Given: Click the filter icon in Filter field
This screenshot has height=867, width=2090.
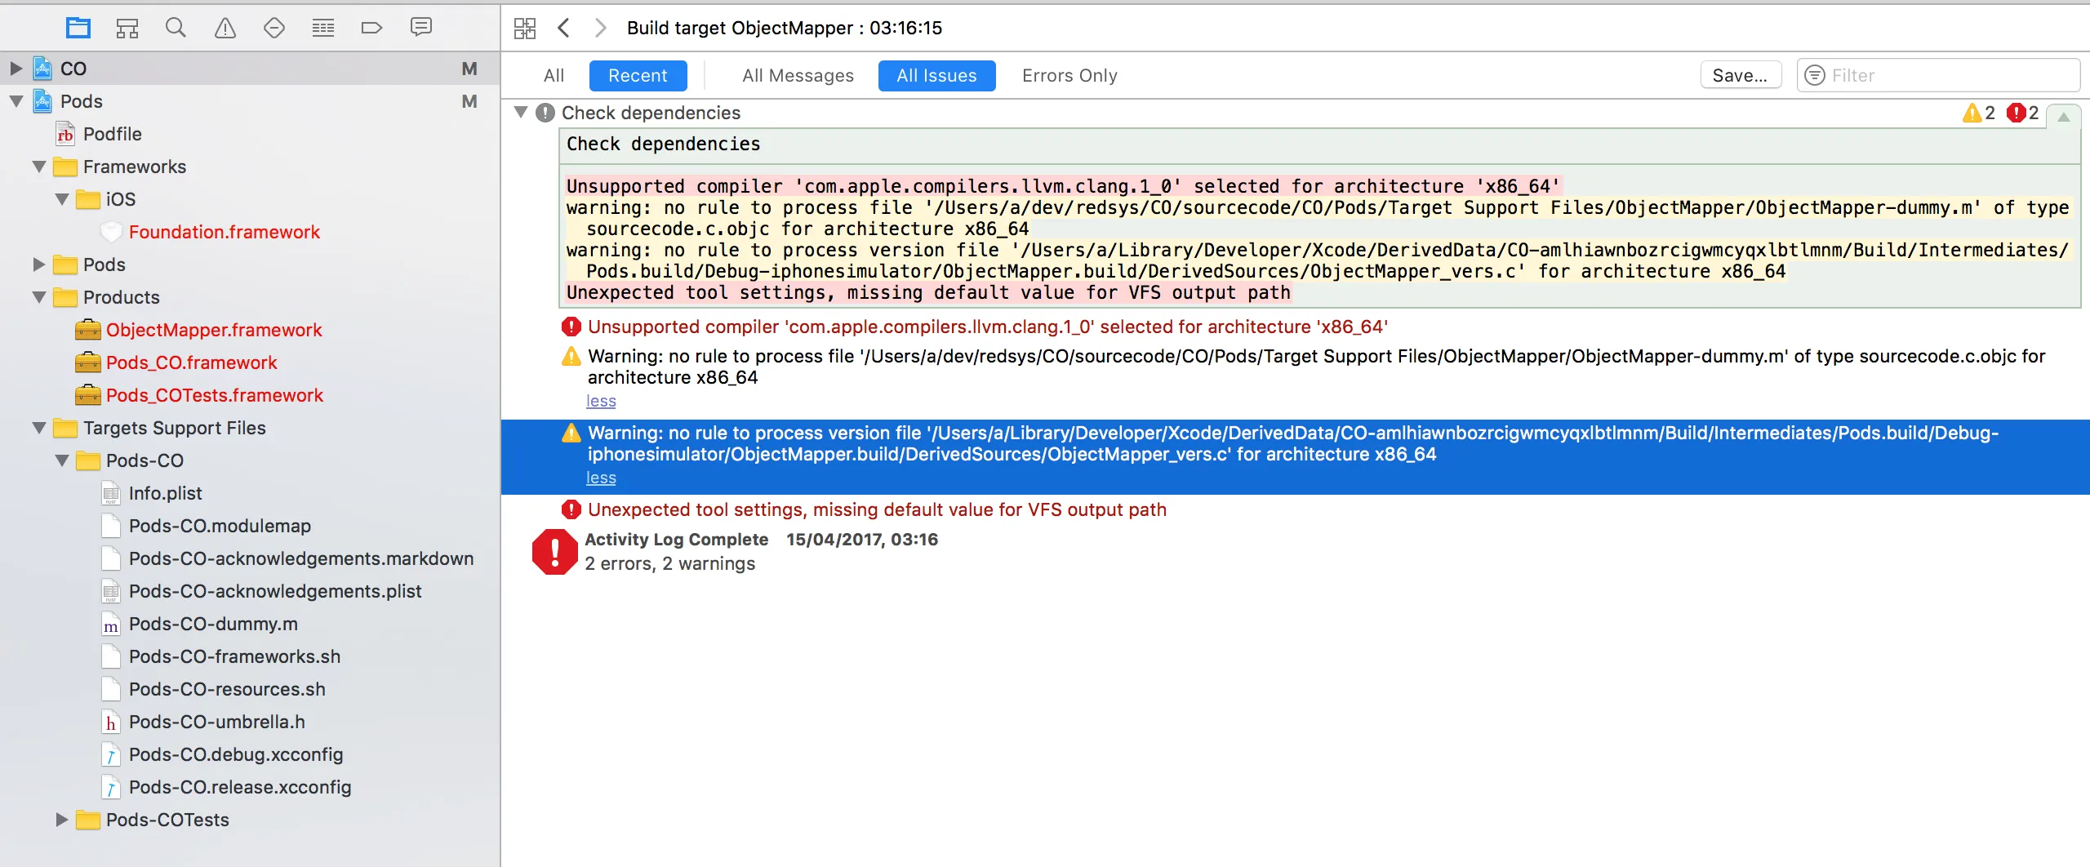Looking at the screenshot, I should (1814, 76).
